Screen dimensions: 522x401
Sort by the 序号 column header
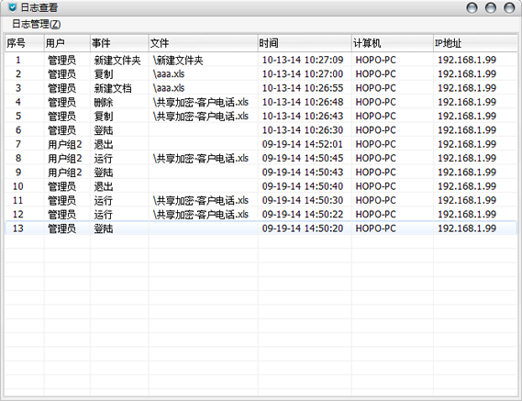tap(25, 43)
